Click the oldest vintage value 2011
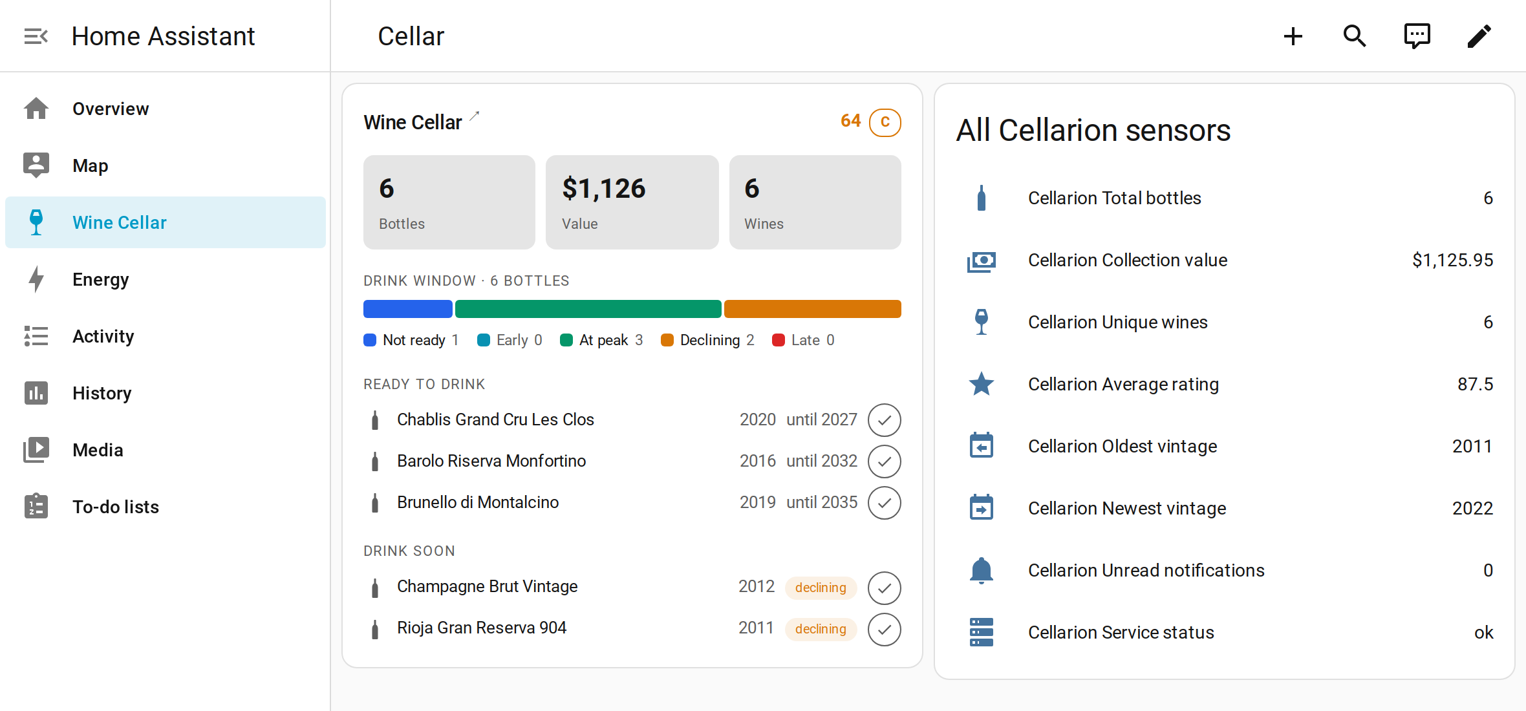This screenshot has width=1526, height=711. 1472,446
